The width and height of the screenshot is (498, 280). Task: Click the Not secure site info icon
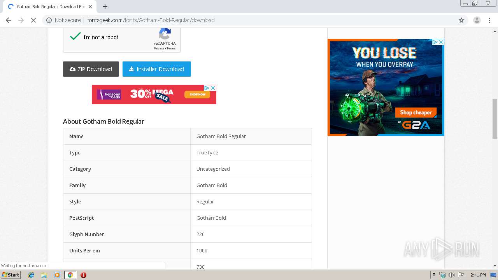tap(49, 20)
